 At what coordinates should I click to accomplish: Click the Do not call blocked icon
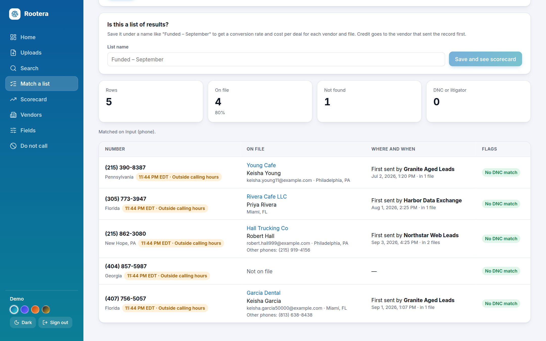click(13, 146)
